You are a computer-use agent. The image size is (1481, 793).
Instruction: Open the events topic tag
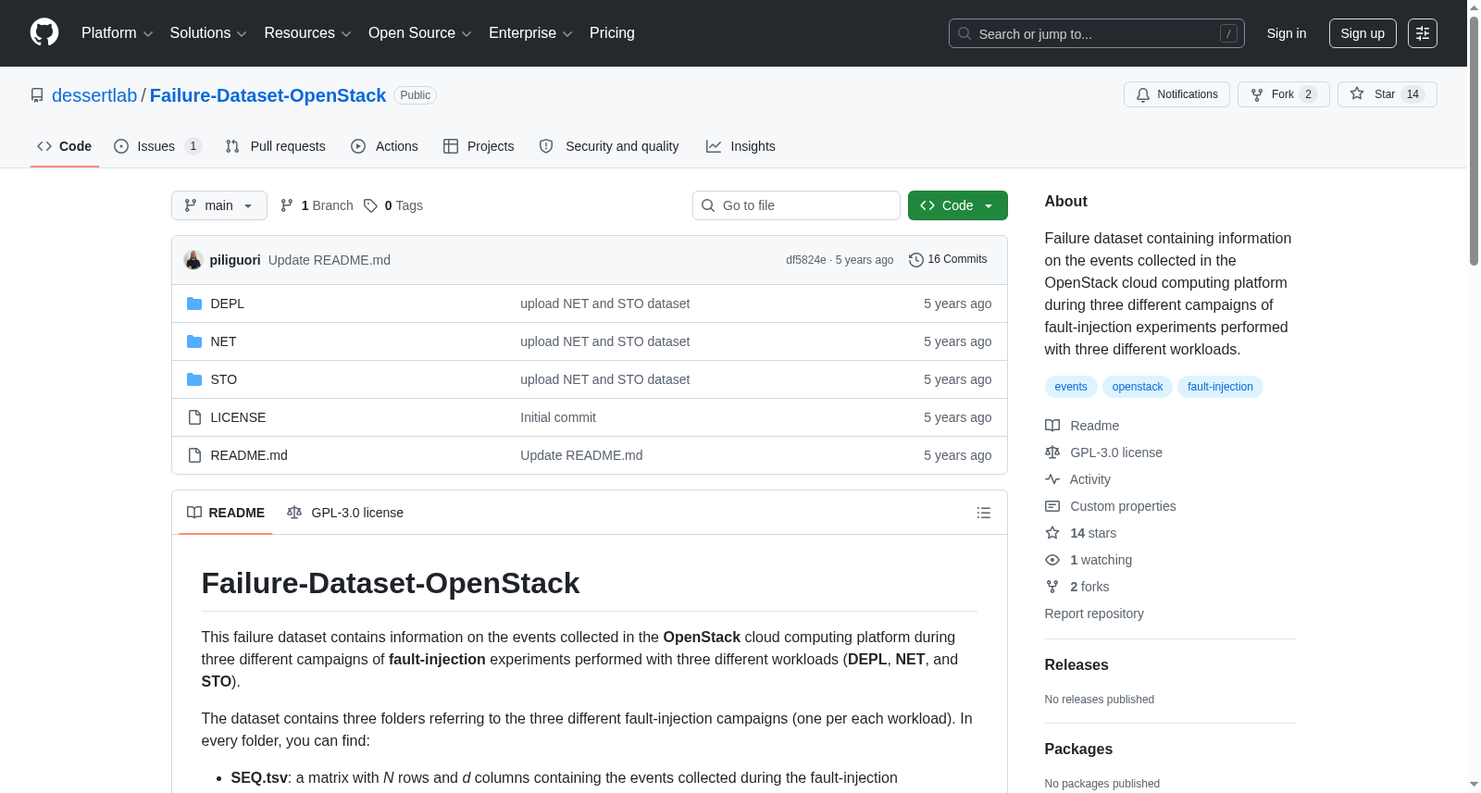click(1071, 387)
